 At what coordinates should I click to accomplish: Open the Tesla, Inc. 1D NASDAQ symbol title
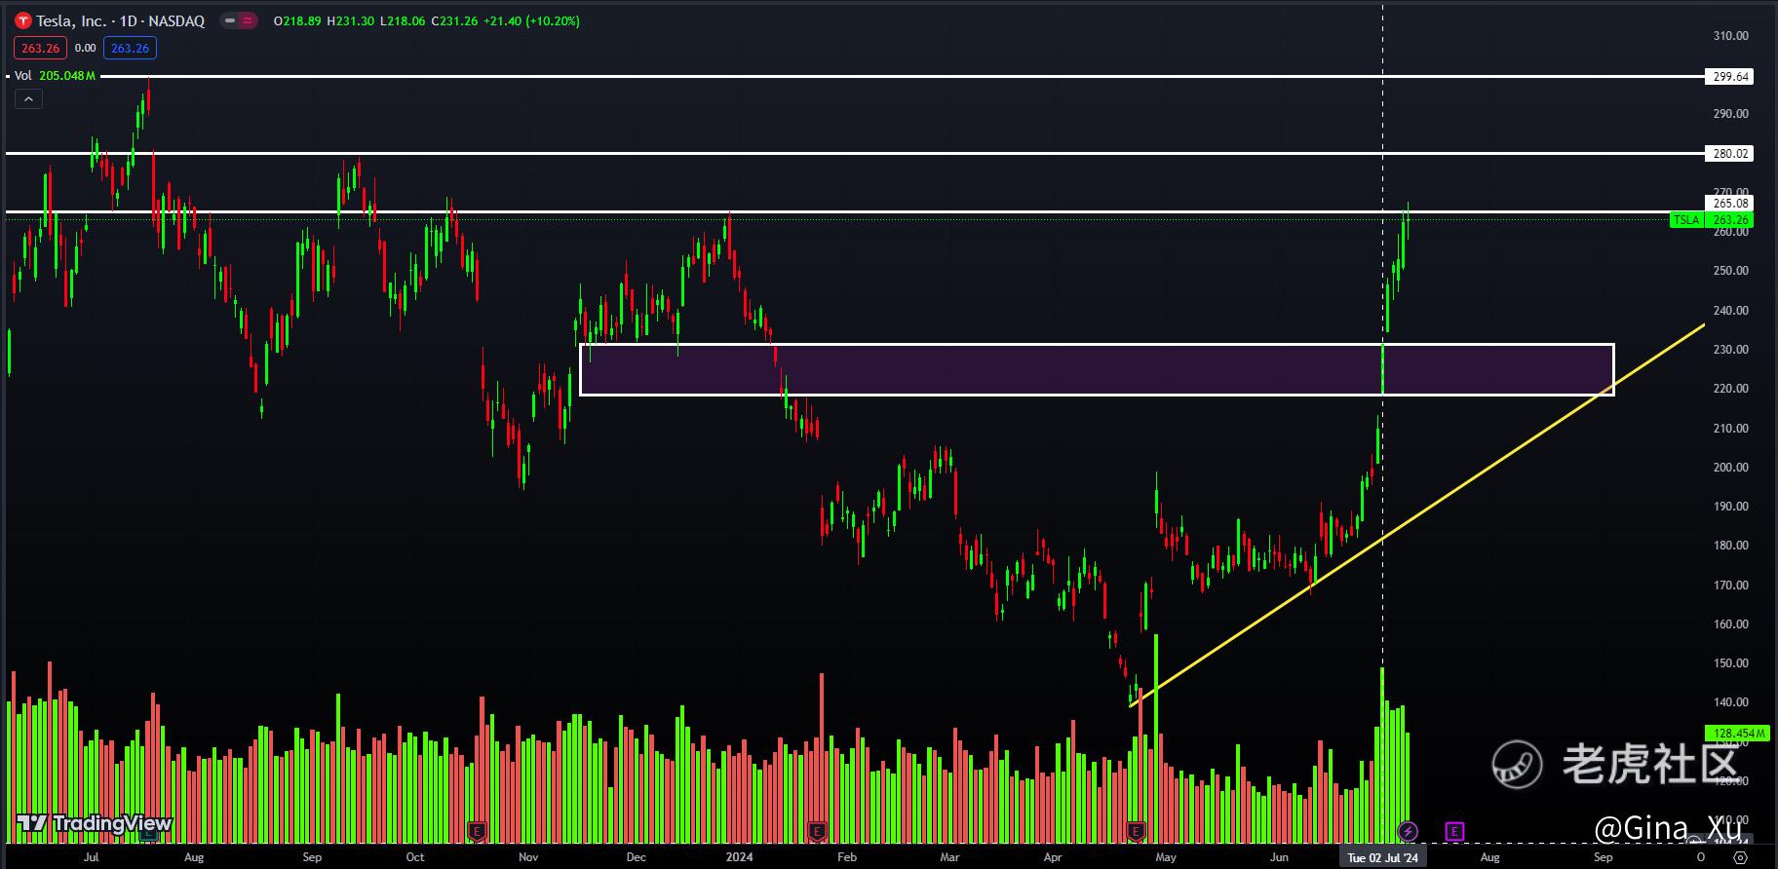pyautogui.click(x=121, y=20)
